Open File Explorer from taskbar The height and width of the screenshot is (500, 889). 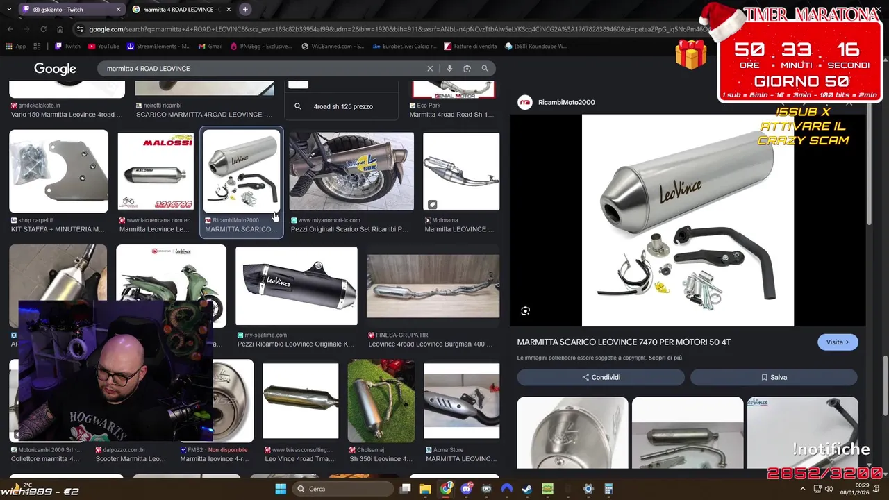coord(426,489)
